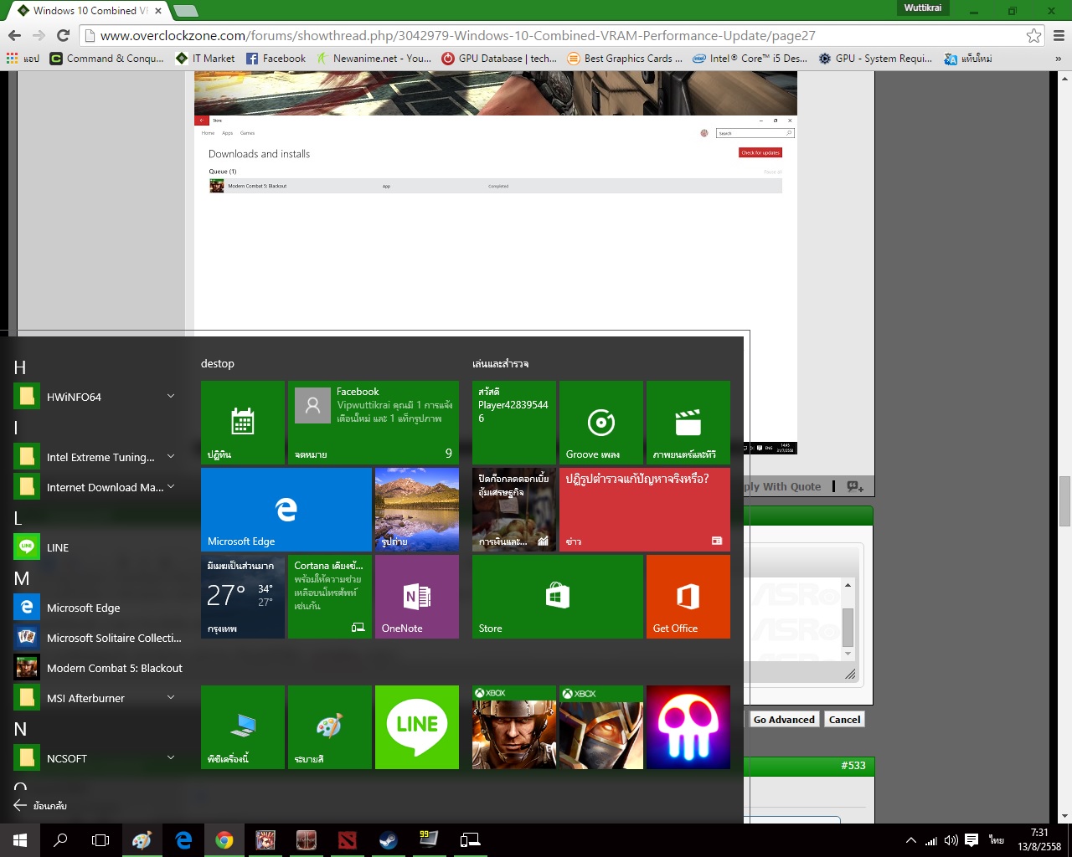Open the Newanime.net bookmark

coord(374,59)
